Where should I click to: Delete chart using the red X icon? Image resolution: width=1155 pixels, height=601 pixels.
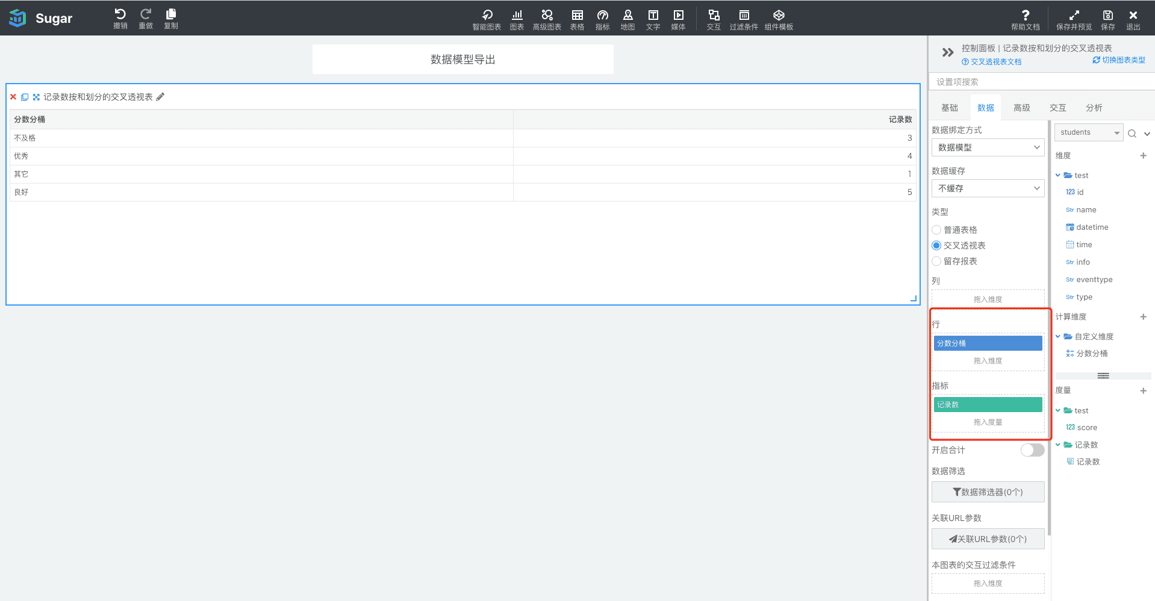coord(13,97)
